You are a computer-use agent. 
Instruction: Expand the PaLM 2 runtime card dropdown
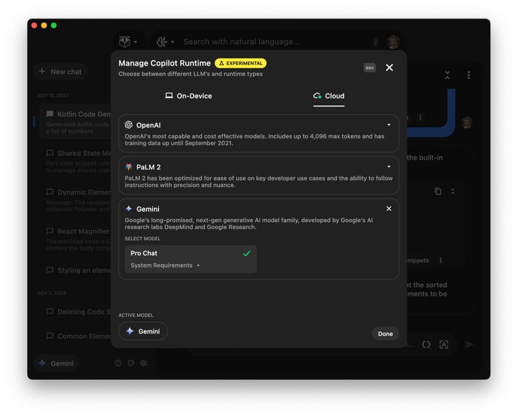coord(389,167)
